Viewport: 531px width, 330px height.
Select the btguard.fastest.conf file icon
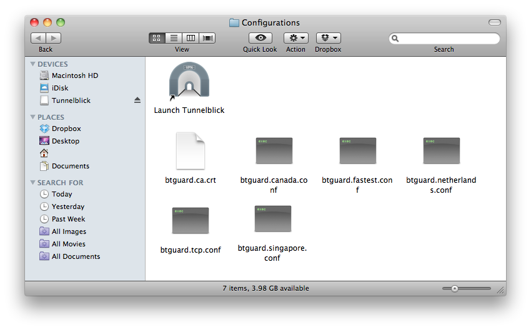357,151
